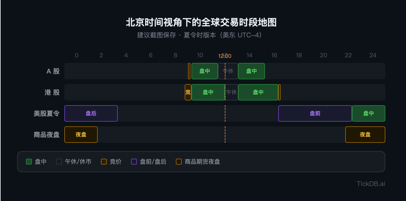
Task: Click the 商品夜盘 row label
Action: click(47, 135)
